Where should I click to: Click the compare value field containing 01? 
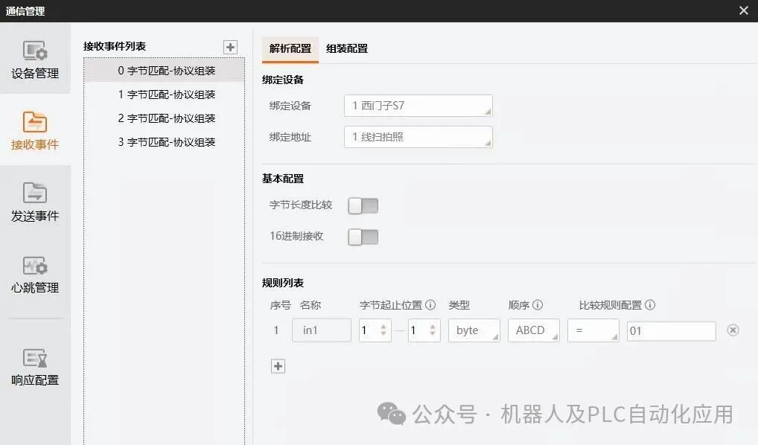pyautogui.click(x=671, y=331)
